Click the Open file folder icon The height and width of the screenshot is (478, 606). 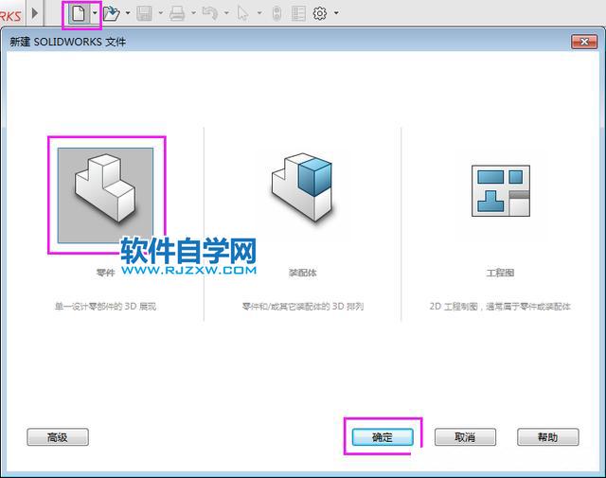coord(112,14)
